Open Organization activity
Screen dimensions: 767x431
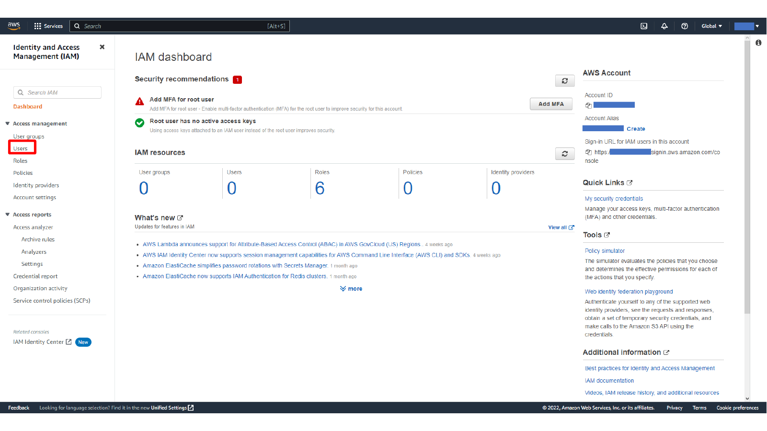point(40,288)
